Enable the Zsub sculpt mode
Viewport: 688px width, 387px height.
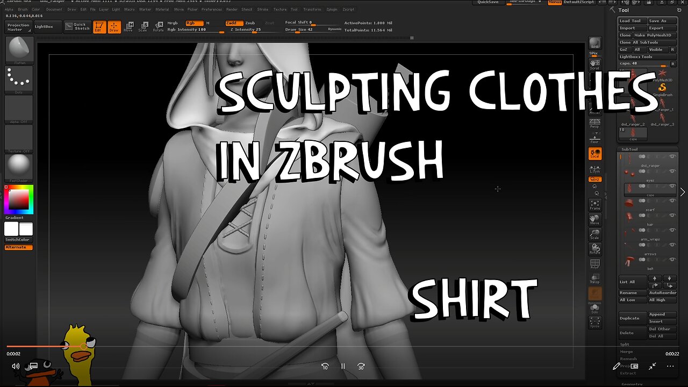click(x=250, y=23)
